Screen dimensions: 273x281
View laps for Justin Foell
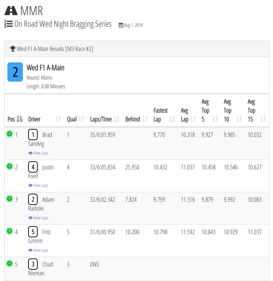[38, 186]
